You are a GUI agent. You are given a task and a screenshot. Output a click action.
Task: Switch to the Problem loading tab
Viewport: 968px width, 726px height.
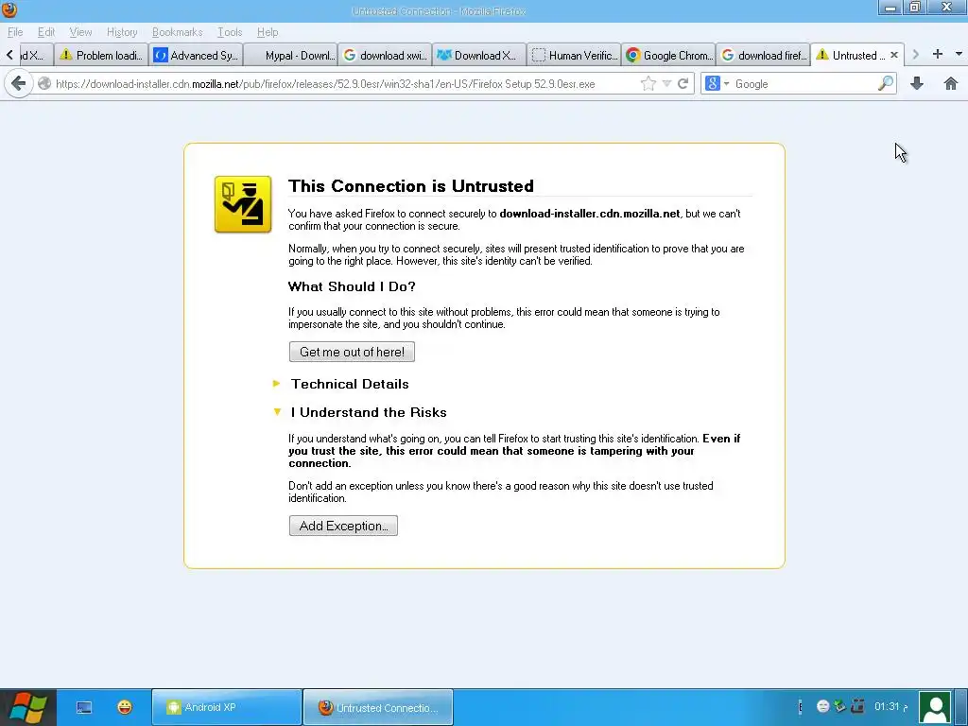(x=101, y=55)
